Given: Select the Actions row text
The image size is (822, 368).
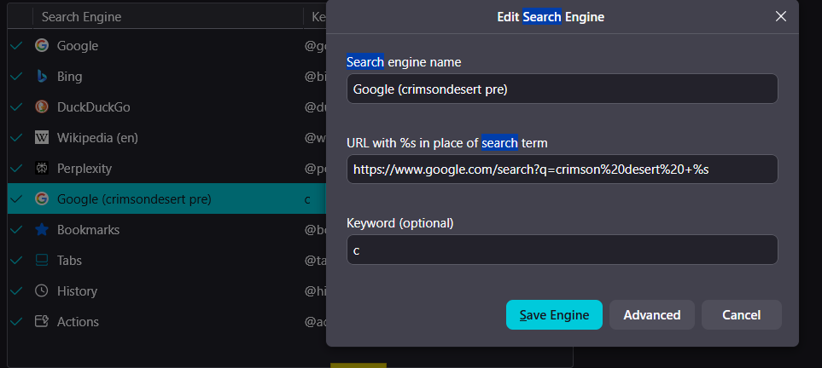Looking at the screenshot, I should pos(78,321).
